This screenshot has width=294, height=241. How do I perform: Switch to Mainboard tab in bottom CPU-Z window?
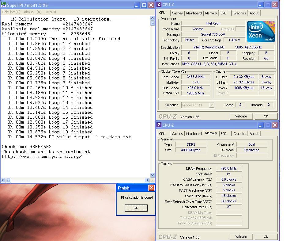[194, 134]
